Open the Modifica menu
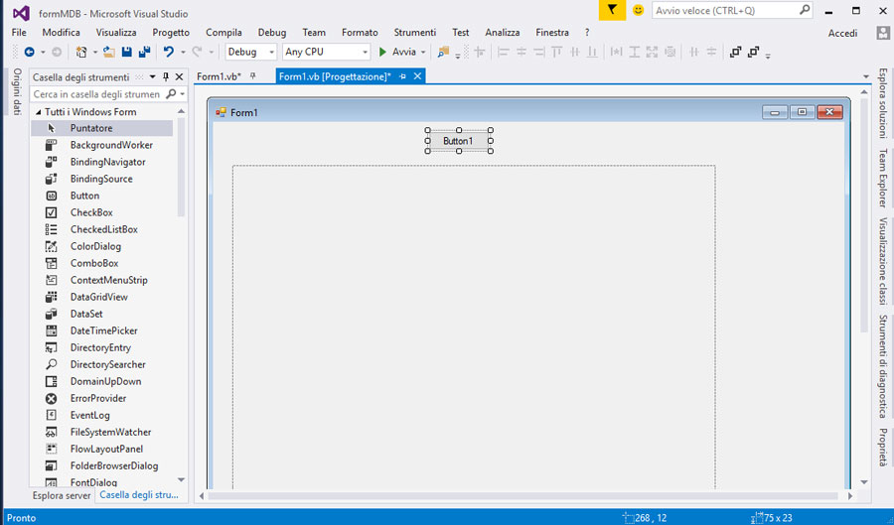The image size is (894, 525). [61, 33]
